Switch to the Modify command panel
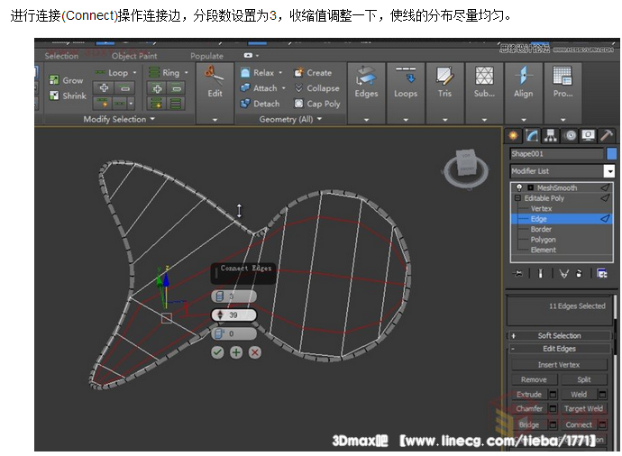Image resolution: width=622 pixels, height=456 pixels. click(532, 136)
